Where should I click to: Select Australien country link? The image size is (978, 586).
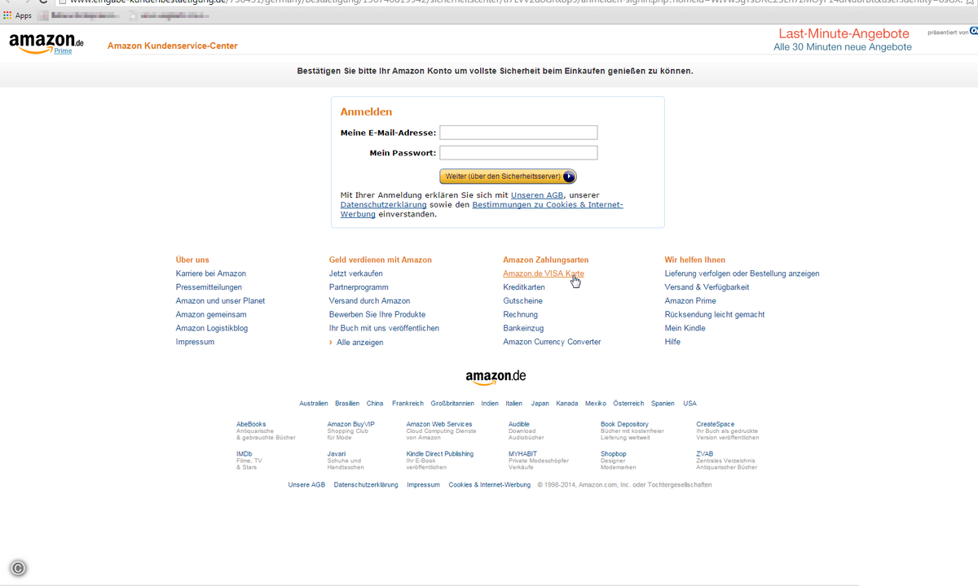click(x=314, y=404)
